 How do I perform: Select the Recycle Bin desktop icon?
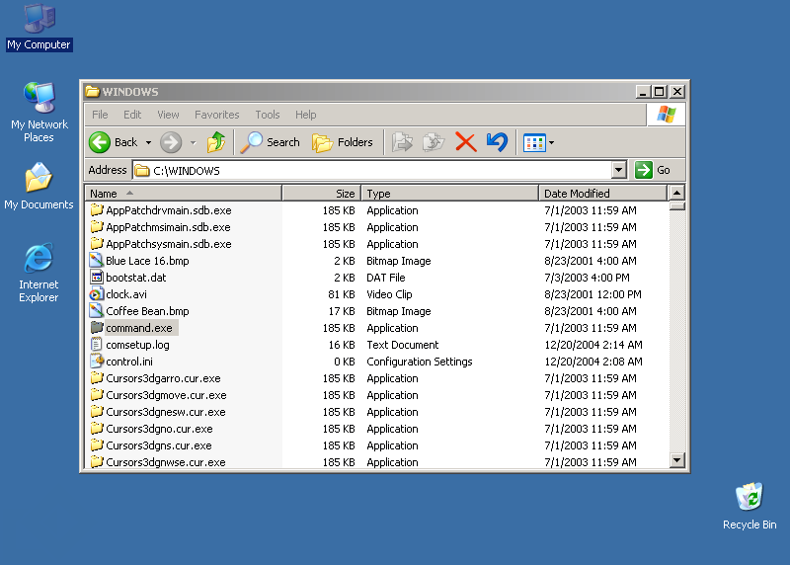[x=750, y=506]
